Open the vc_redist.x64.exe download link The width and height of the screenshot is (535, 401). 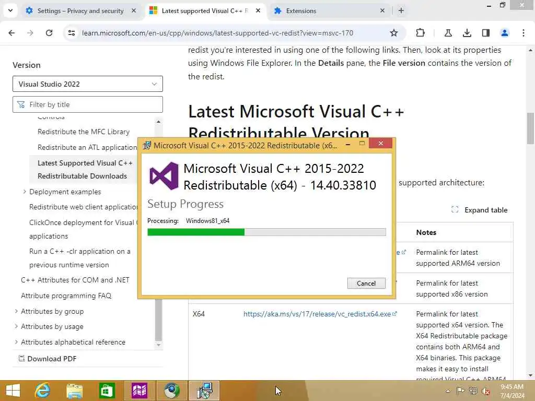pyautogui.click(x=320, y=314)
